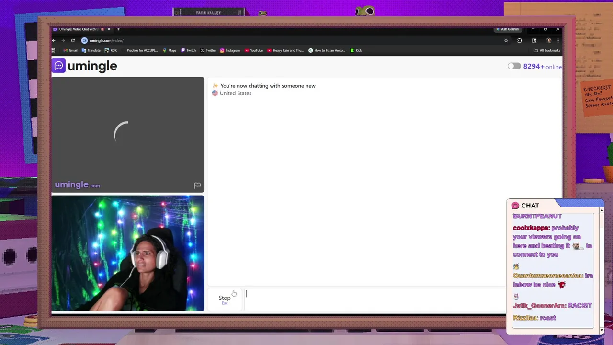Image resolution: width=613 pixels, height=345 pixels.
Task: Open the Kick bookmark
Action: pos(356,50)
